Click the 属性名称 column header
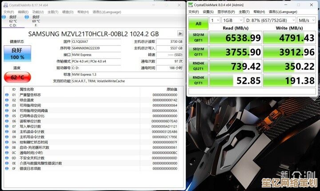The width and height of the screenshot is (320, 191). (x=27, y=89)
